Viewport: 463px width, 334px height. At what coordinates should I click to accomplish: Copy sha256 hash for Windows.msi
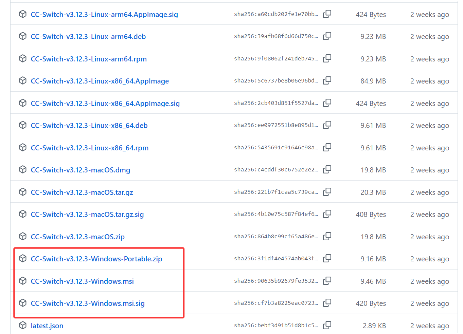coord(327,281)
